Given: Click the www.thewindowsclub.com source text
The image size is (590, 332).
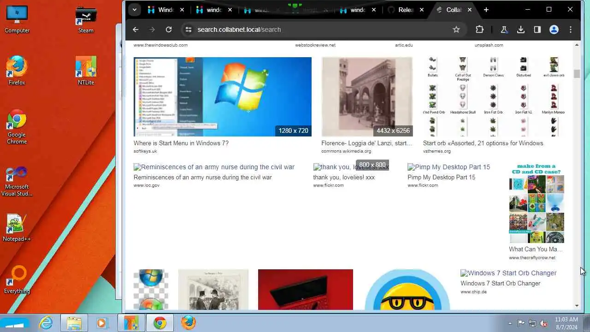Looking at the screenshot, I should (160, 45).
